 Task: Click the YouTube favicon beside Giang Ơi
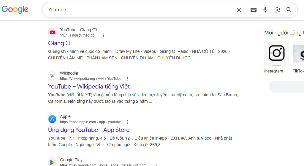[x=52, y=32]
